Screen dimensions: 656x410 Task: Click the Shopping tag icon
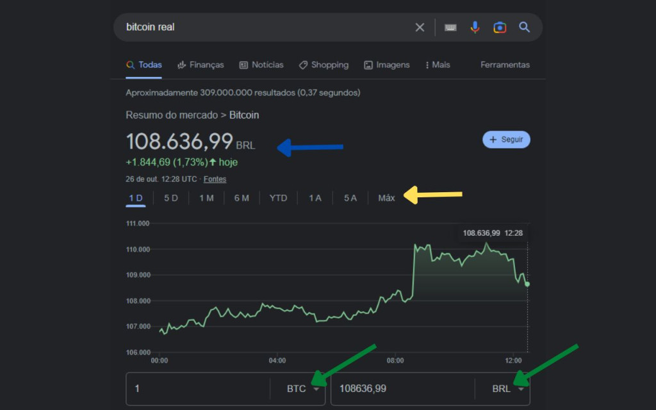click(x=302, y=65)
